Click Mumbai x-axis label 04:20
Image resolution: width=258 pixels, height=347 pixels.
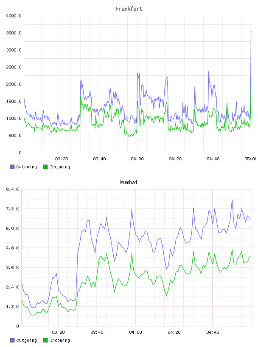tap(174, 333)
